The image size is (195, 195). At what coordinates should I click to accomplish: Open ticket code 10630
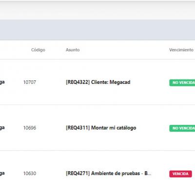pyautogui.click(x=30, y=174)
